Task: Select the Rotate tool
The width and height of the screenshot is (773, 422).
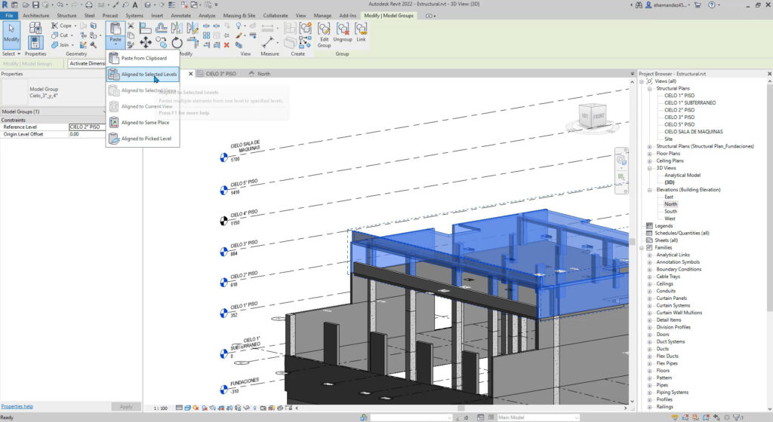Action: [177, 42]
